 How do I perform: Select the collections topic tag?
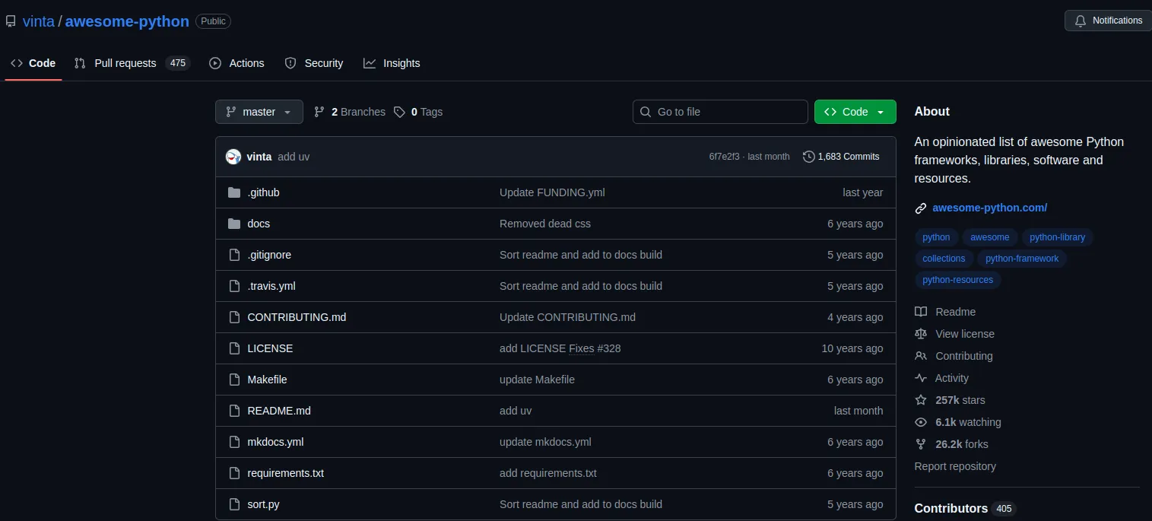(944, 259)
